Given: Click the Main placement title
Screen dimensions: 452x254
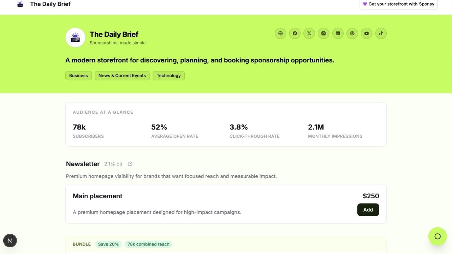Looking at the screenshot, I should [97, 196].
